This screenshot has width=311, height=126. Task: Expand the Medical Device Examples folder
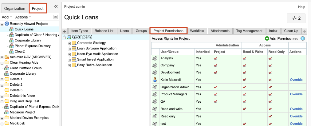tap(2, 118)
